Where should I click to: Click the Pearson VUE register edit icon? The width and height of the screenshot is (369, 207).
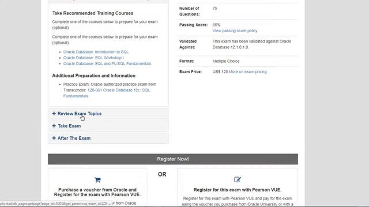237,179
